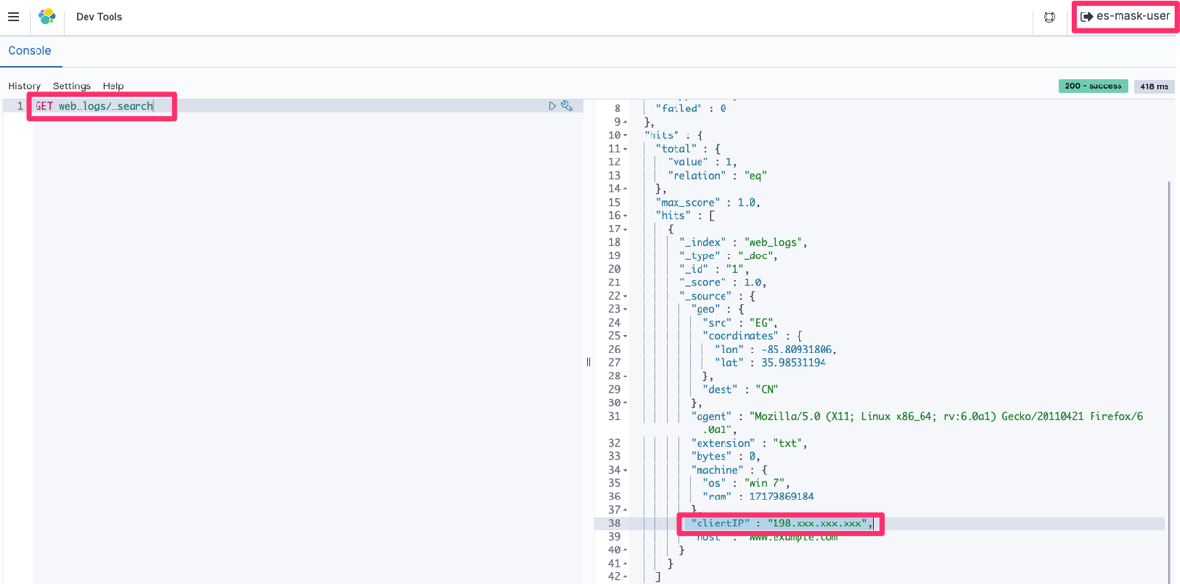Click the Dev Tools breadcrumb
The width and height of the screenshot is (1180, 584).
click(x=99, y=17)
